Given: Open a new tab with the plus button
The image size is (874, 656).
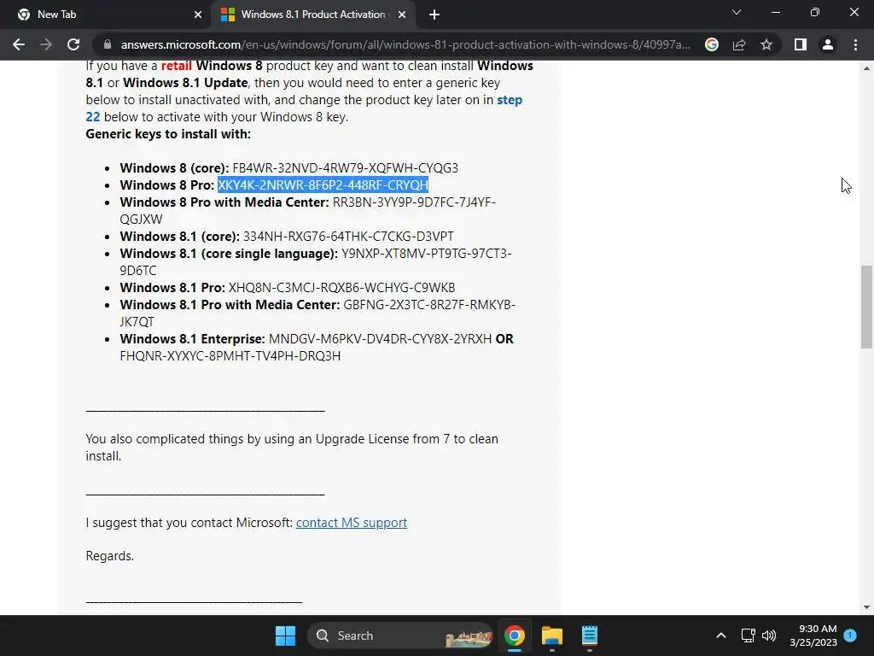Looking at the screenshot, I should 434,15.
